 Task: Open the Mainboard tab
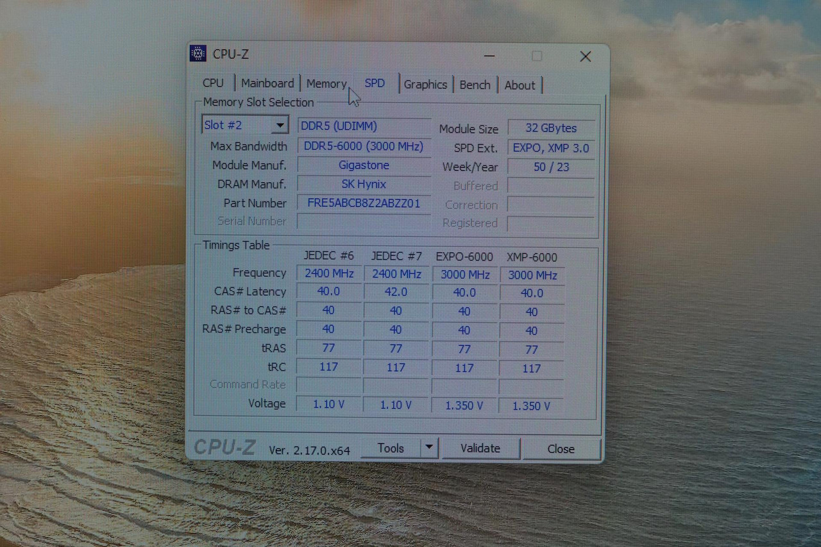coord(267,83)
